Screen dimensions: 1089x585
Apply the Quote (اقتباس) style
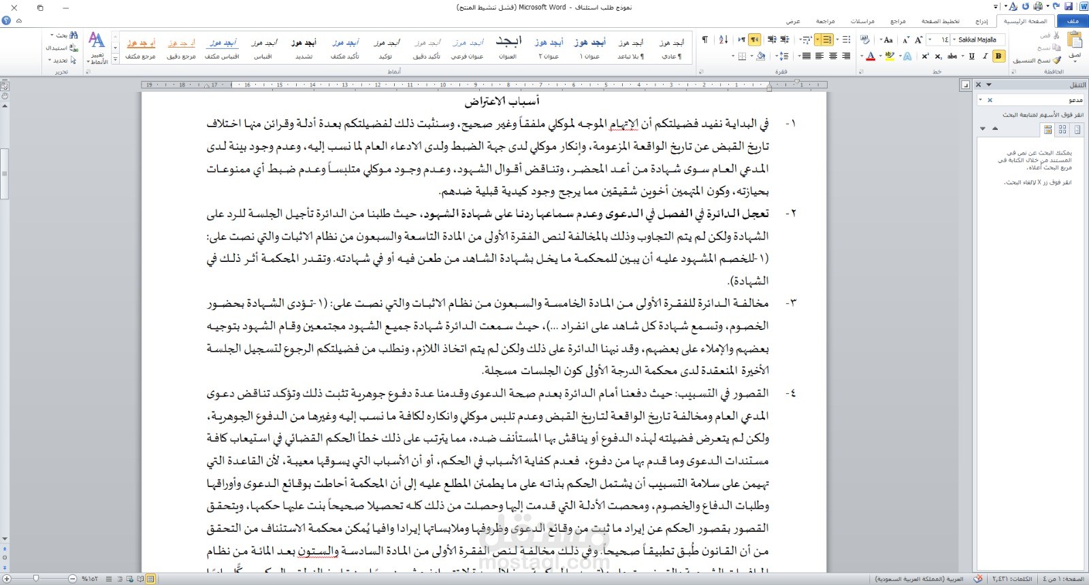pos(263,48)
